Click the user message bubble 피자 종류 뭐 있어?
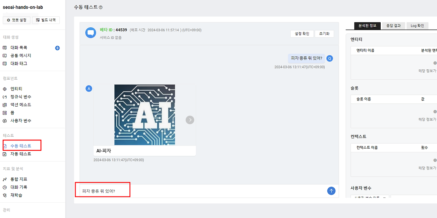437x218 pixels. (306, 58)
